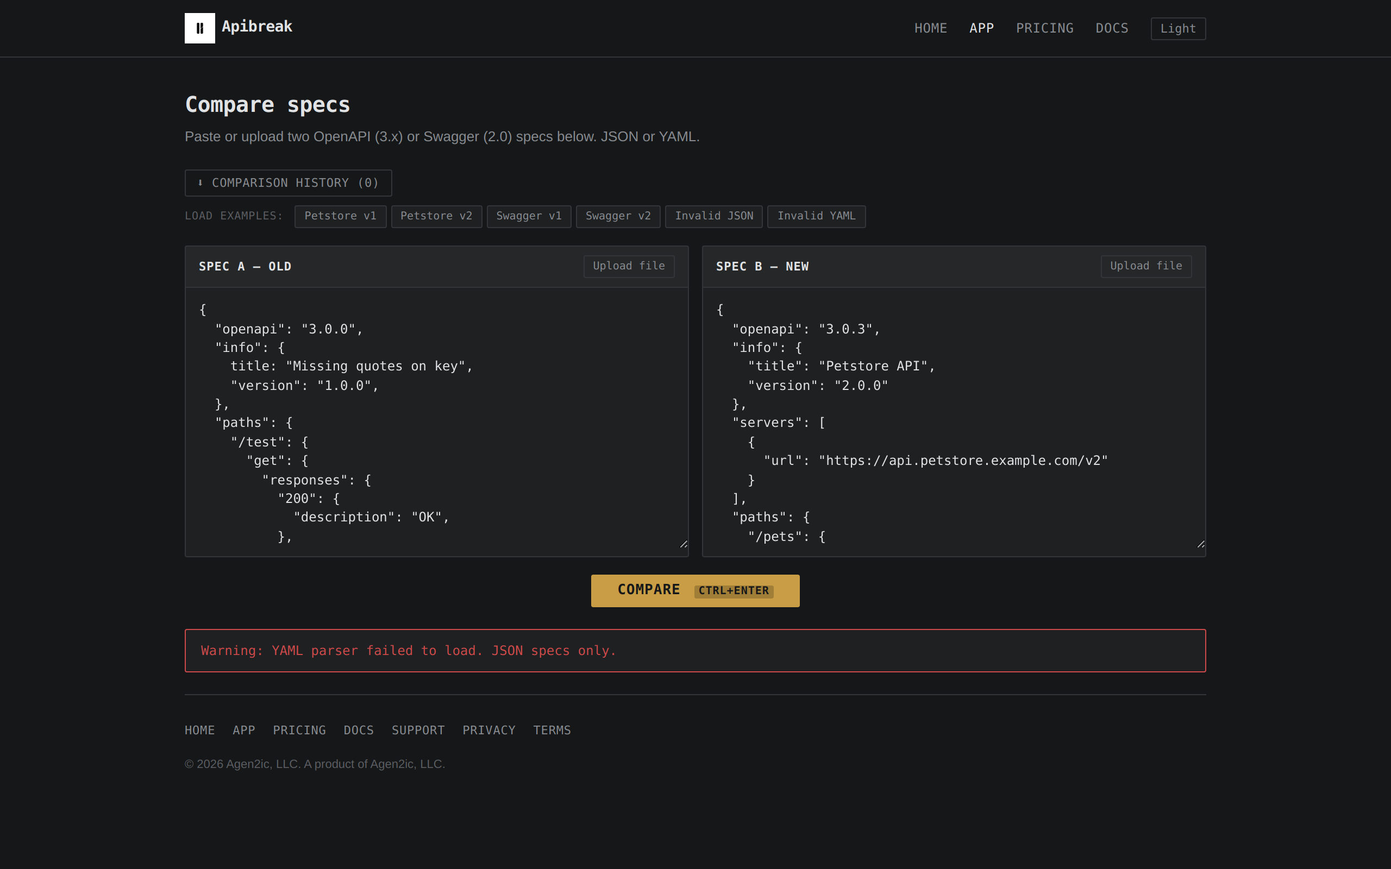
Task: Upload file for Spec B
Action: pyautogui.click(x=1146, y=266)
